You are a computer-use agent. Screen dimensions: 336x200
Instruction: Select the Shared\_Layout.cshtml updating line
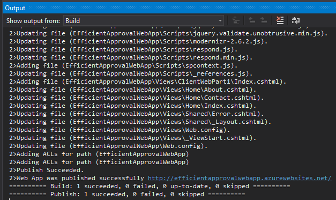coord(140,122)
